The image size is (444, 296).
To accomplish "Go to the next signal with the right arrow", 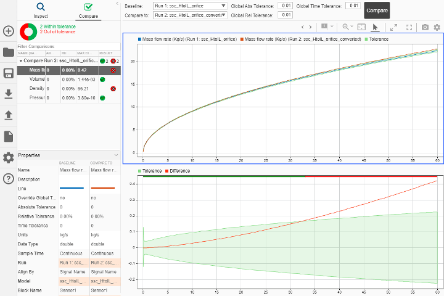I will point(310,27).
